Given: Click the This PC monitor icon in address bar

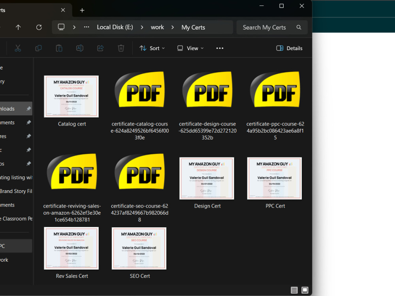Looking at the screenshot, I should [x=61, y=27].
